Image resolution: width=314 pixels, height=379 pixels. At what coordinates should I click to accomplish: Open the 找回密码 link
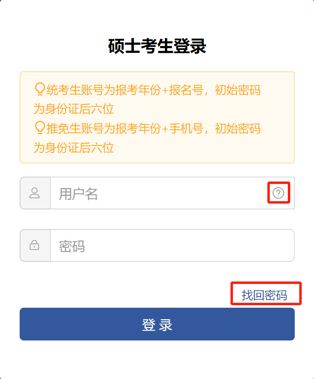(x=264, y=295)
